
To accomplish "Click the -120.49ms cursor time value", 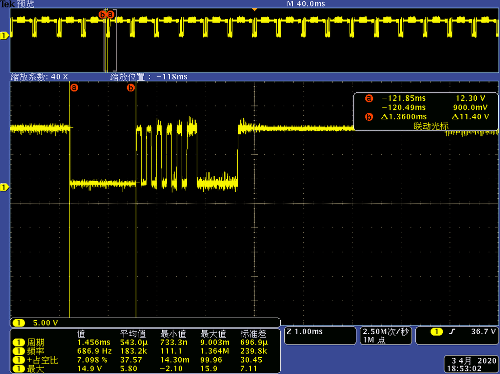I will (404, 107).
